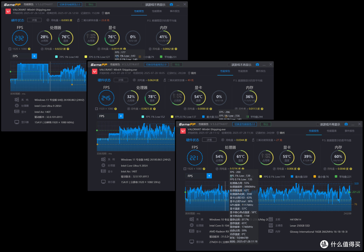
Task: Click the 处理器 CPU icon beside Intel Core Ultra 9 285H, FPS 245 window
Action: coord(103,165)
